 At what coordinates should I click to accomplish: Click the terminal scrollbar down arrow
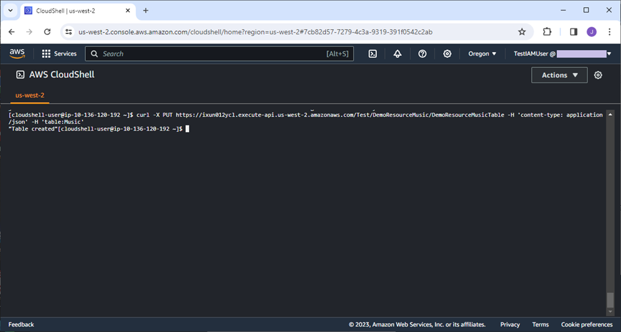point(610,312)
